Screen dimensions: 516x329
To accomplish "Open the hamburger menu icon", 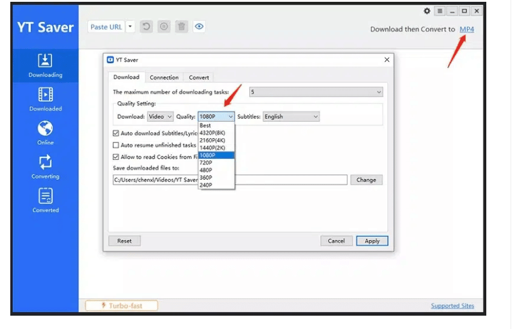I will pyautogui.click(x=440, y=11).
